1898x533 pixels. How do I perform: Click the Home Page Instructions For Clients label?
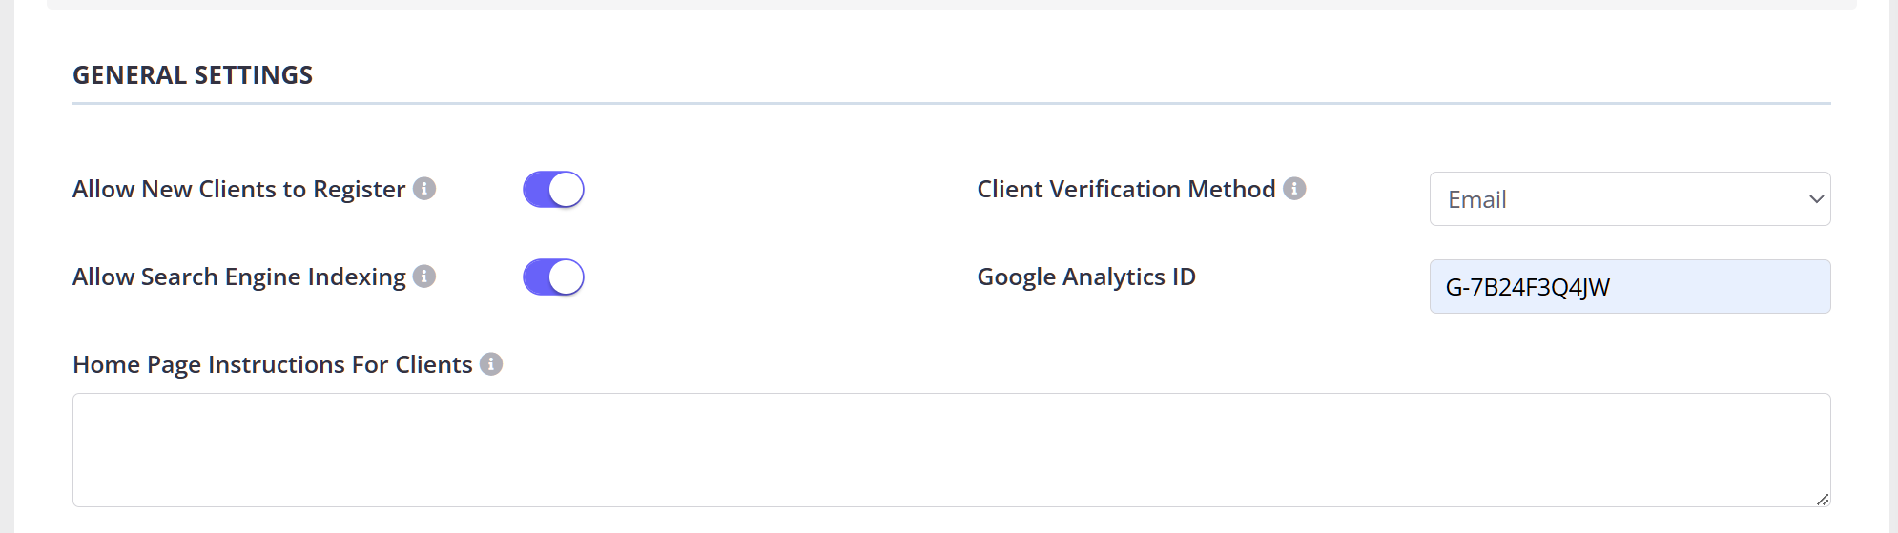click(272, 364)
